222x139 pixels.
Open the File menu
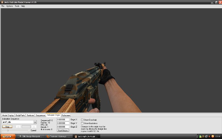point(3,6)
